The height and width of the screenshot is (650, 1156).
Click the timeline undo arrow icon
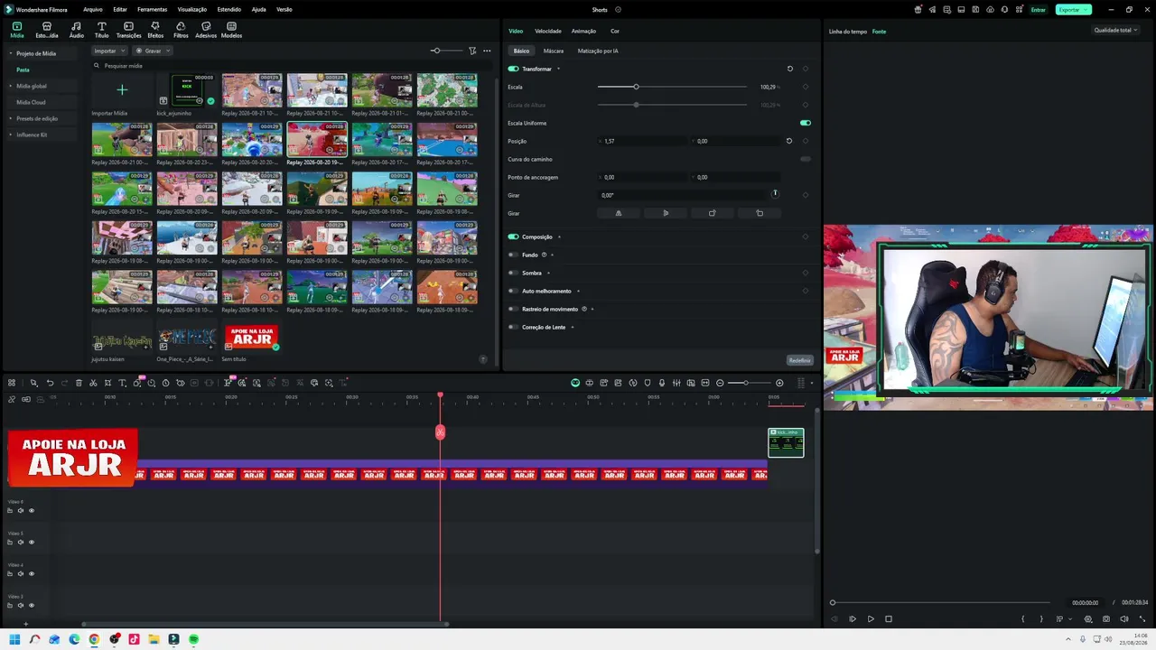coord(50,383)
